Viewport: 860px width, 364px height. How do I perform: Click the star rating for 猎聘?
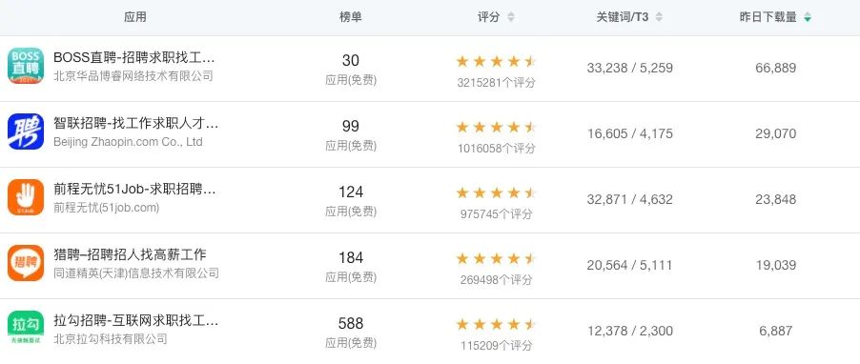[496, 259]
